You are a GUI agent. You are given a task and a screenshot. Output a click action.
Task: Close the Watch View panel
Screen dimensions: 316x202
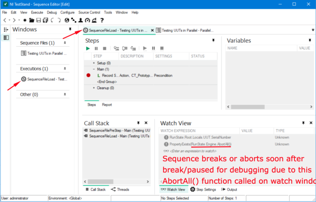pos(311,123)
